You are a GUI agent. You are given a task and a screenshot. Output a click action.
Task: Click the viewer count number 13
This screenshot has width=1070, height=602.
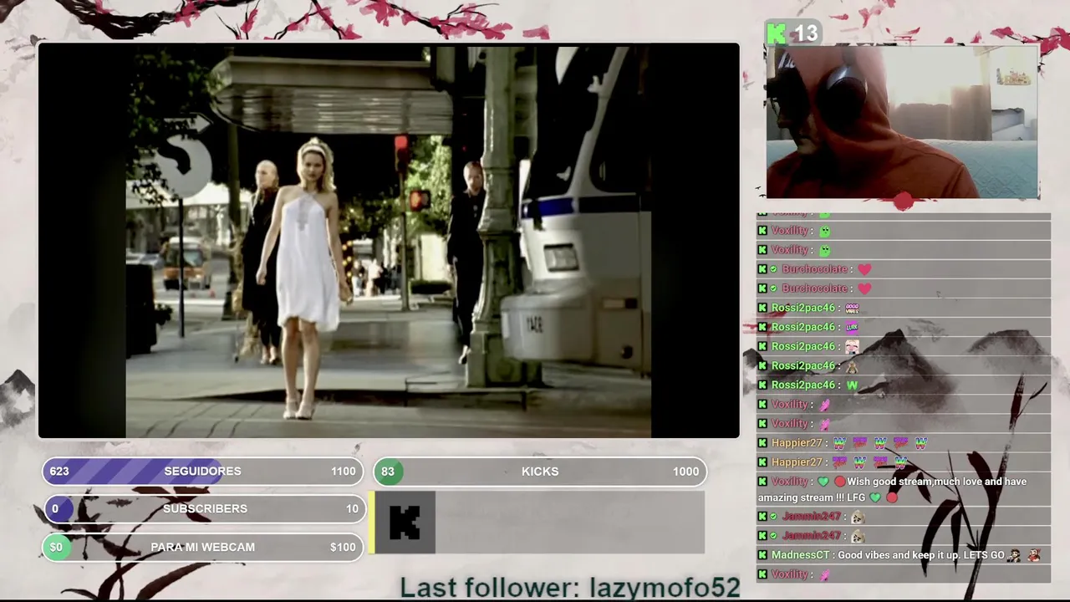(x=806, y=33)
